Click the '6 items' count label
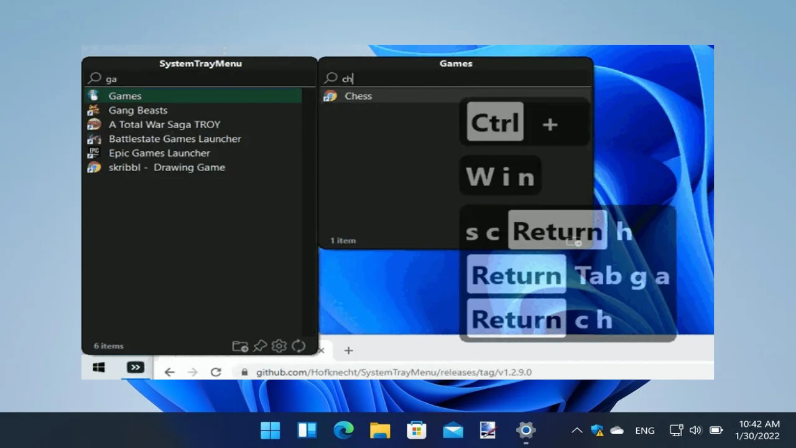 pos(109,346)
